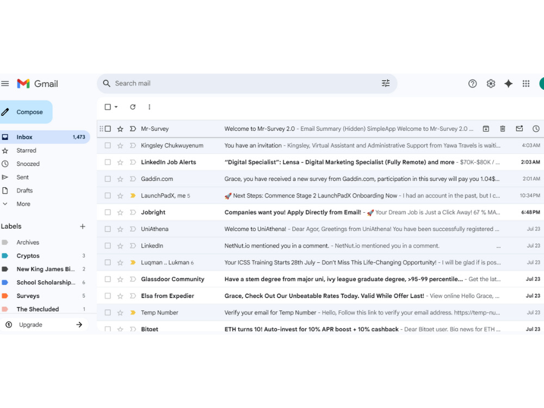The height and width of the screenshot is (408, 544).
Task: Open The Shecluded label
Action: (38, 309)
